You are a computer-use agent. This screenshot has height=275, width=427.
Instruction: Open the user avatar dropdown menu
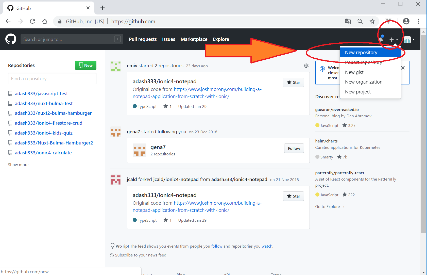(x=409, y=39)
